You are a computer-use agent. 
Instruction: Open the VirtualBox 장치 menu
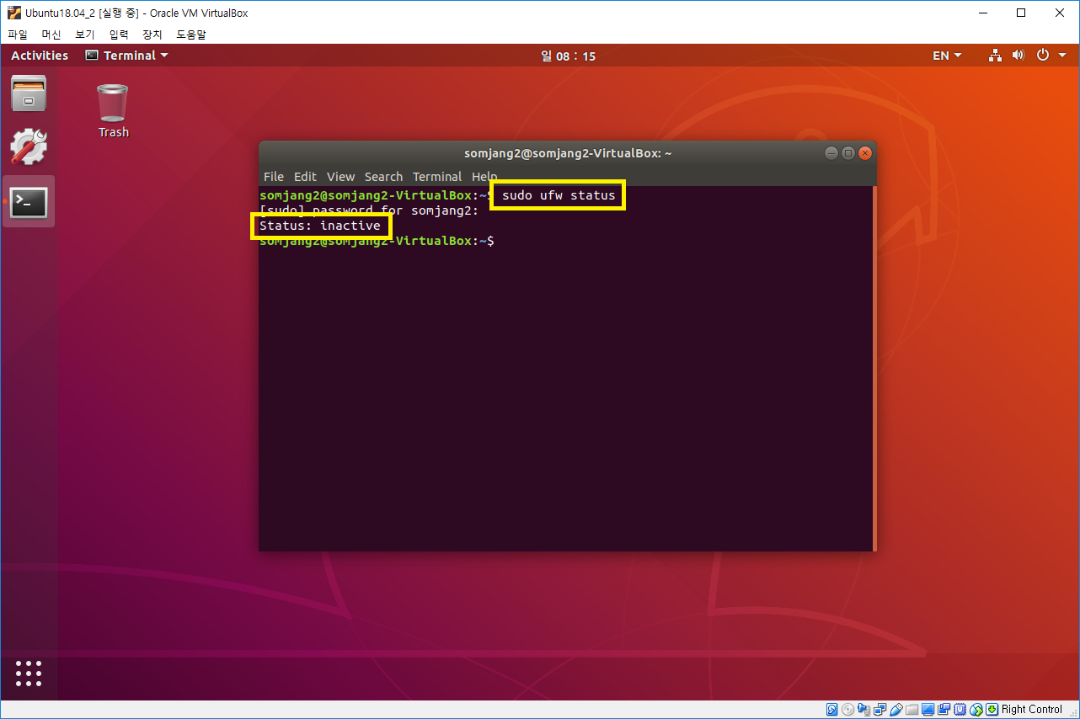152,35
